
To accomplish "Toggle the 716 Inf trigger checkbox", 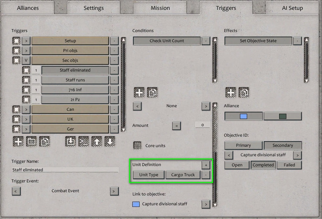I will 26,90.
